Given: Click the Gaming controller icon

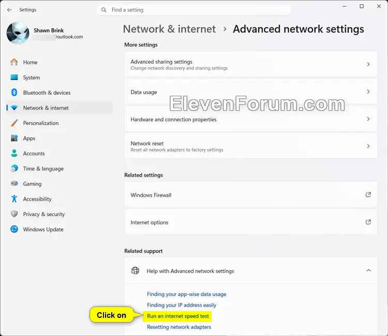Looking at the screenshot, I should click(14, 183).
